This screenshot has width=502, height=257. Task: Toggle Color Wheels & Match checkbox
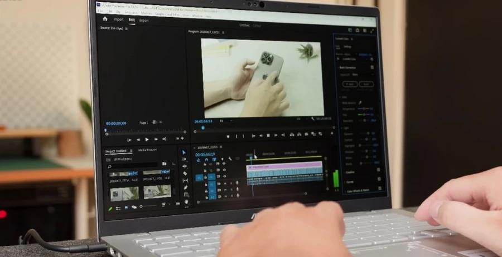[380, 189]
